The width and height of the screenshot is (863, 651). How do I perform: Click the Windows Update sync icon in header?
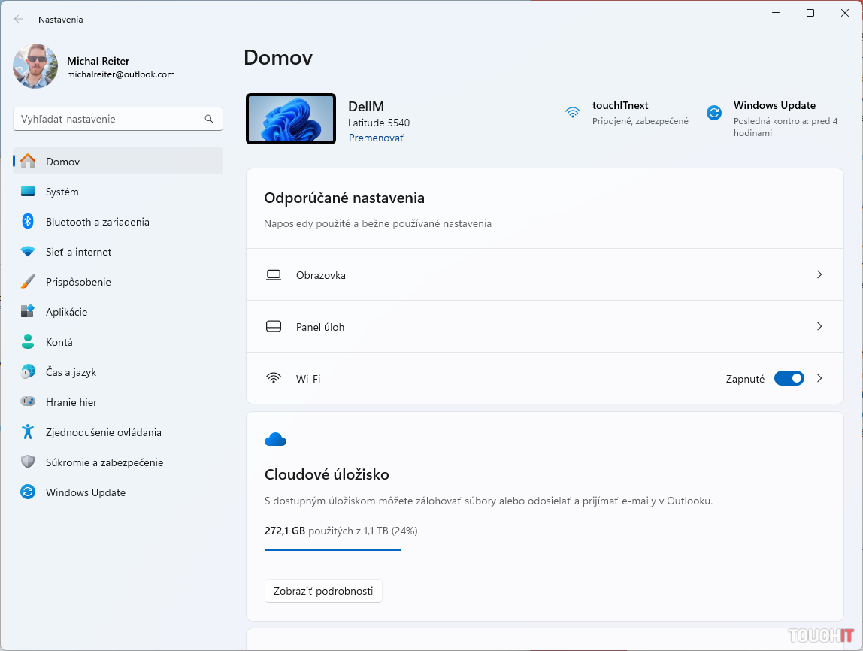[713, 113]
